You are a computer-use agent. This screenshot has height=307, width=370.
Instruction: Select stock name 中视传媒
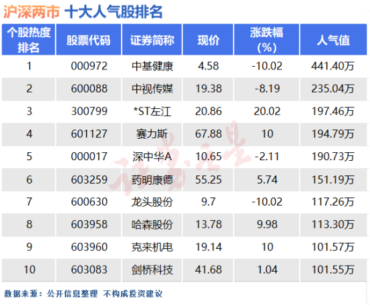(x=152, y=89)
